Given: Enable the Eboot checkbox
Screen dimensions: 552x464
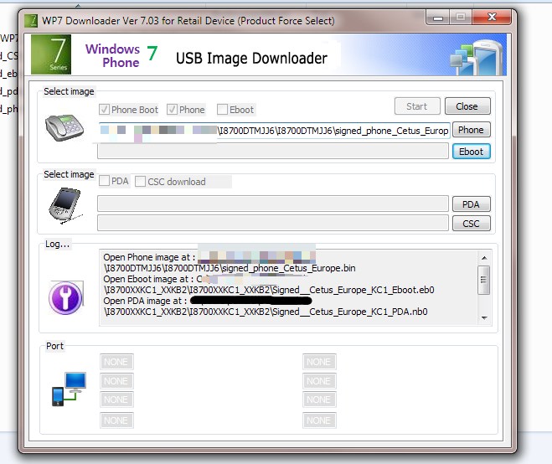Looking at the screenshot, I should 222,110.
